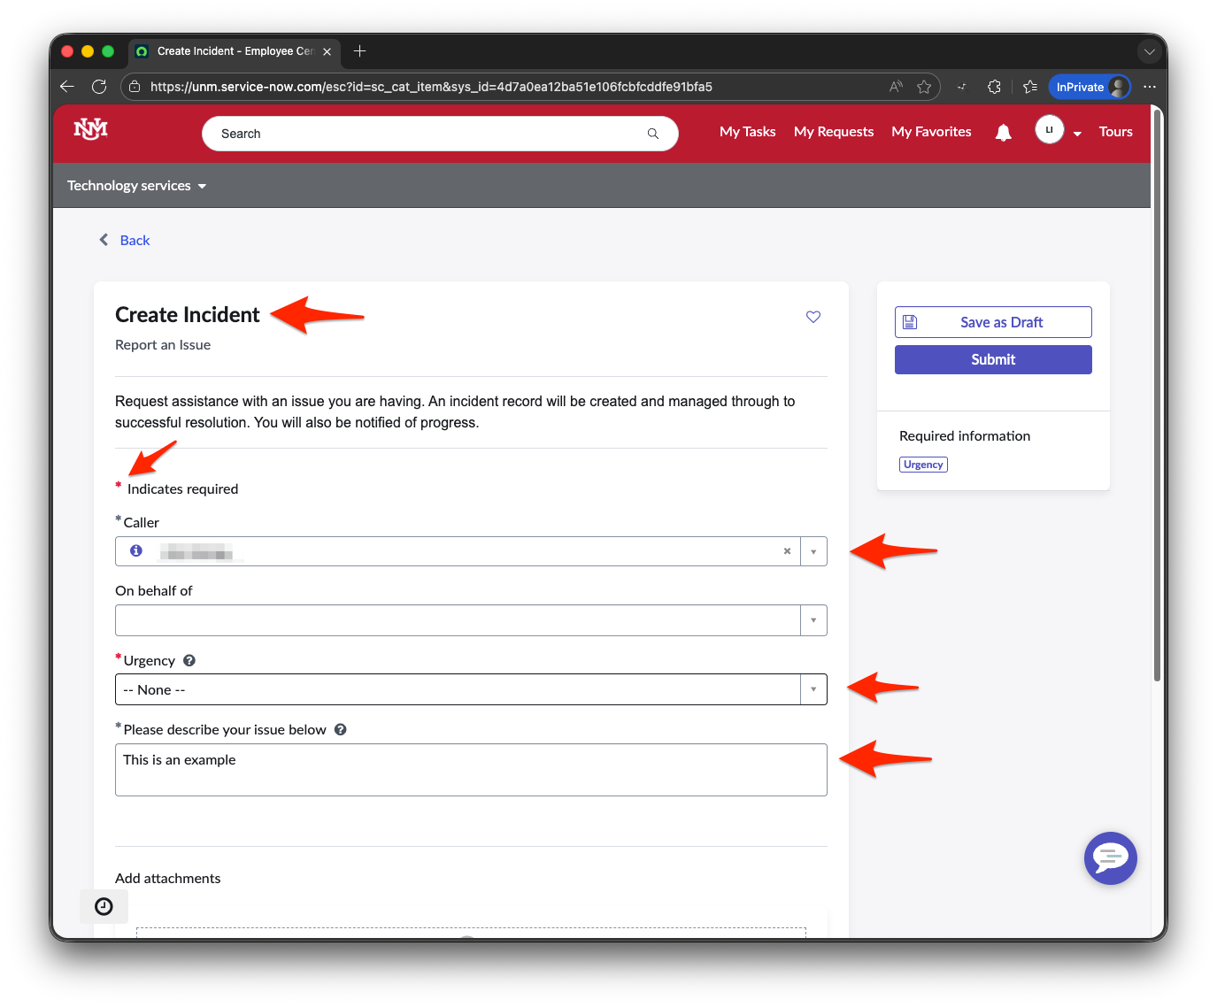Click the InPrivate profile badge
Screen dimensions: 1217x1007
pyautogui.click(x=1090, y=87)
